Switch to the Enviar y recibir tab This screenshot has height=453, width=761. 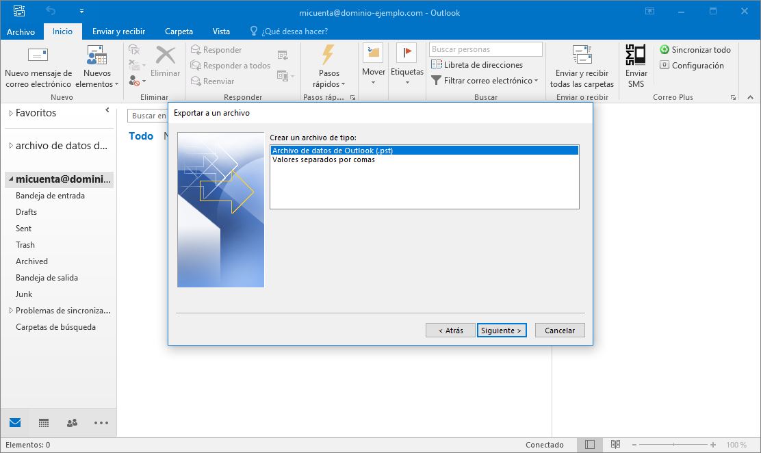coord(119,31)
